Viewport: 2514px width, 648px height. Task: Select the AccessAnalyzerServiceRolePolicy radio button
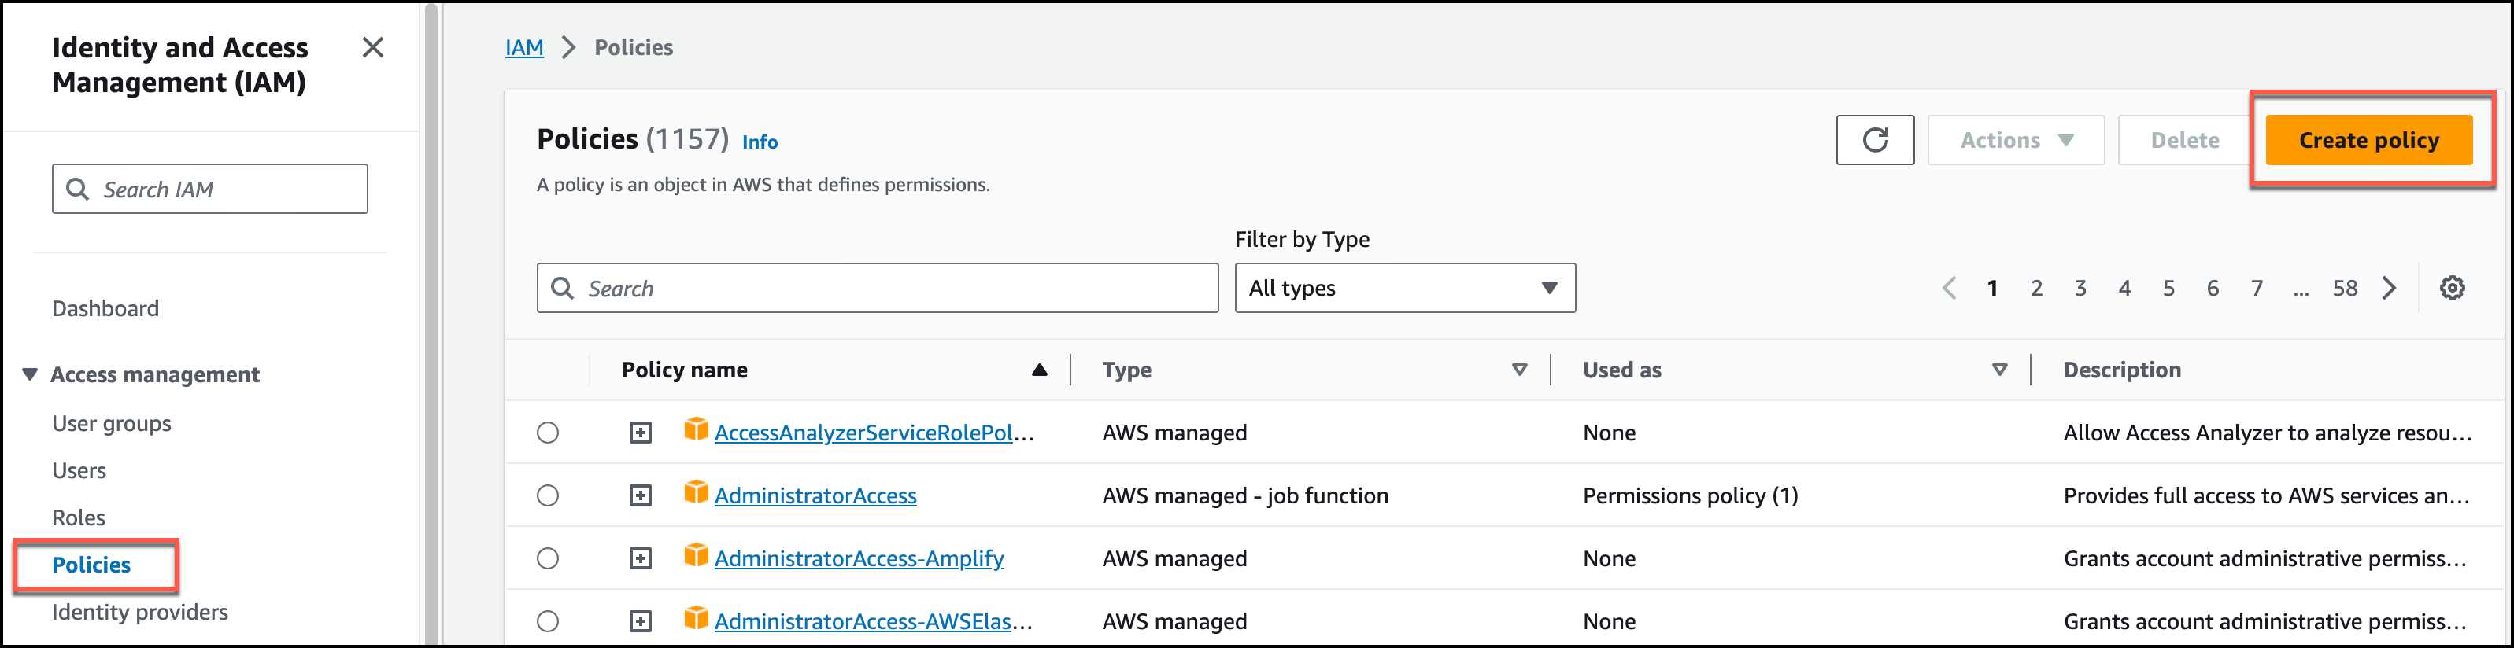[x=549, y=433]
